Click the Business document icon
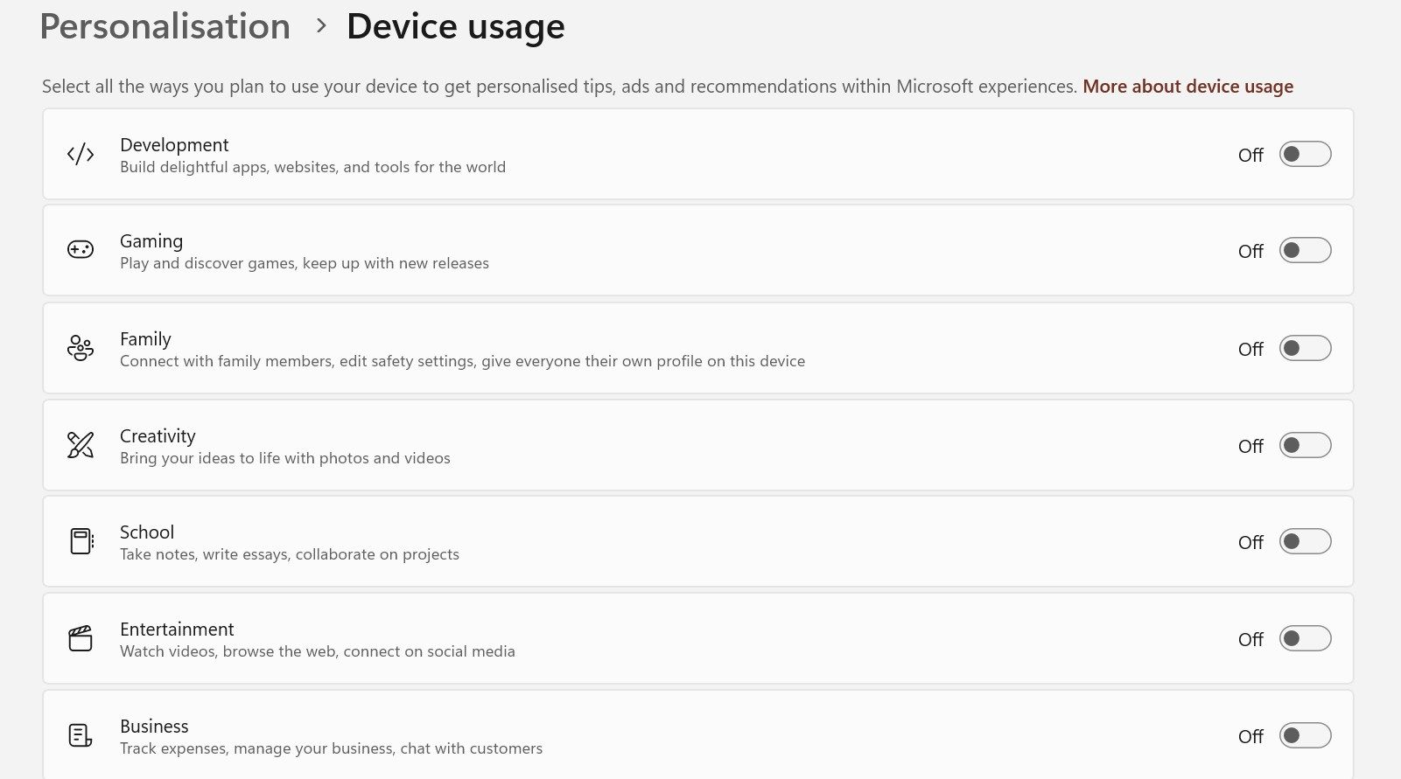 [x=81, y=735]
